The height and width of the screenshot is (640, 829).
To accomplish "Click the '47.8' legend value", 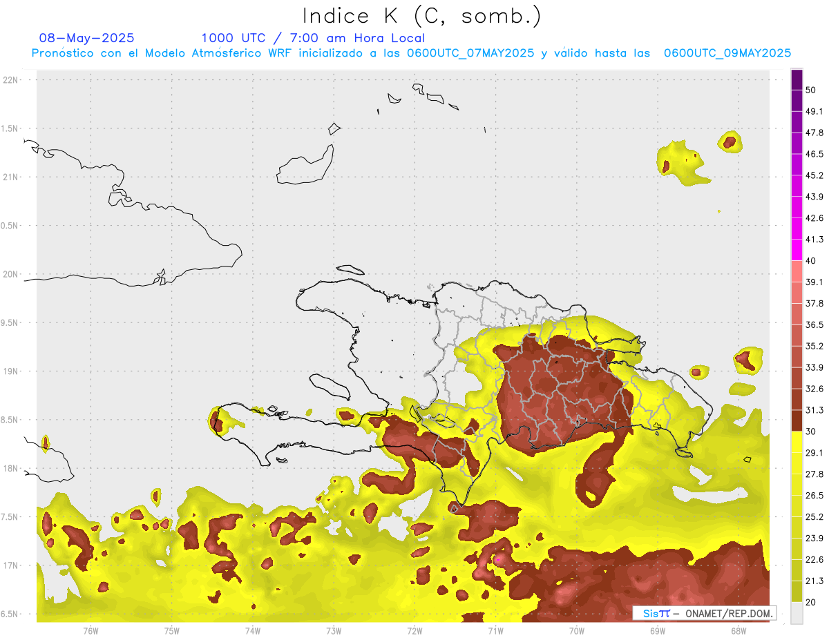I will 814,133.
